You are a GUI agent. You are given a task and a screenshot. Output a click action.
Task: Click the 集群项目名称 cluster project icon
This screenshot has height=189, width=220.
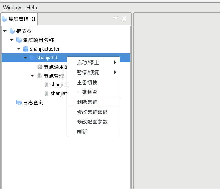click(19, 40)
